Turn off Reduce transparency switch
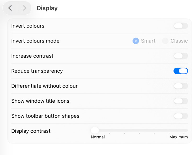 181,71
